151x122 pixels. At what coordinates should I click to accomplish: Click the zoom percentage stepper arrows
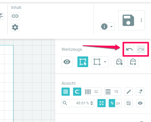tap(92, 103)
